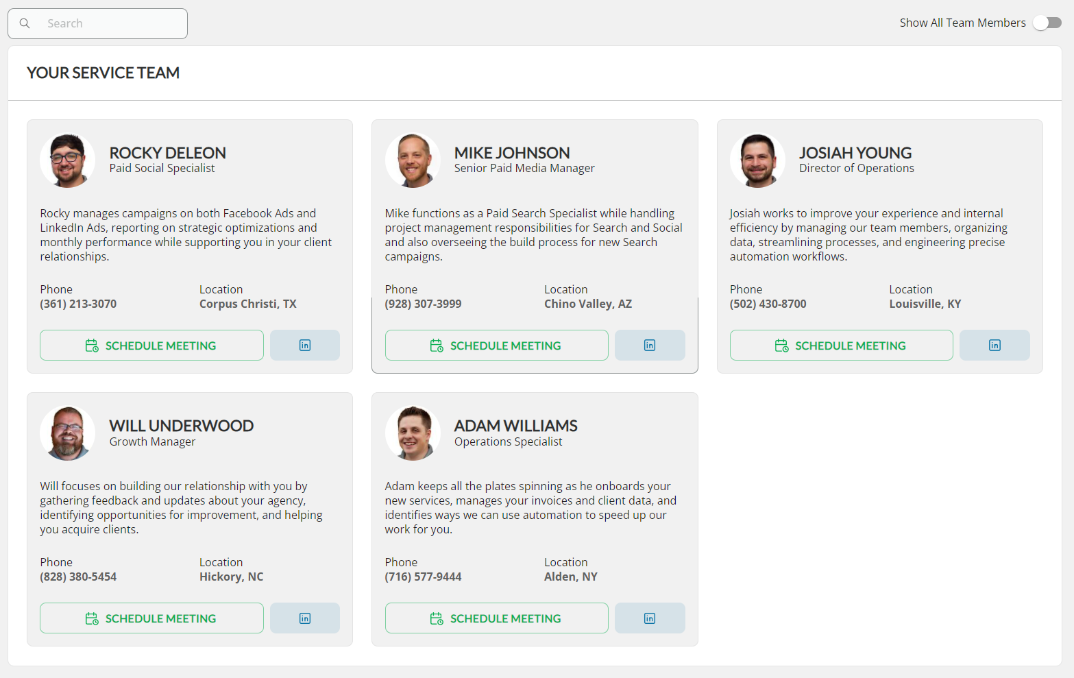Click the YOUR SERVICE TEAM heading
This screenshot has height=678, width=1074.
(103, 73)
